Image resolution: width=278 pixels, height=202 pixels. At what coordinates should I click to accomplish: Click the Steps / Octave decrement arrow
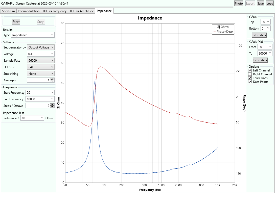52,107
